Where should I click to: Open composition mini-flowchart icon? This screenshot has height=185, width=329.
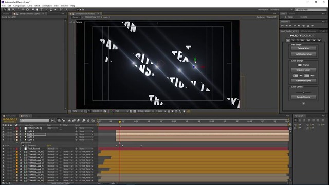coord(53,120)
